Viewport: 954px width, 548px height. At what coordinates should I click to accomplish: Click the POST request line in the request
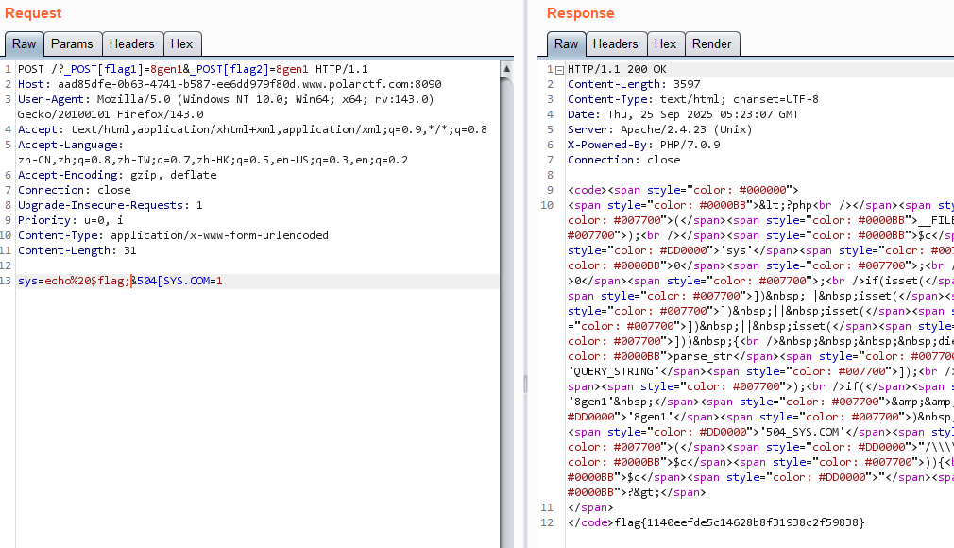[193, 69]
